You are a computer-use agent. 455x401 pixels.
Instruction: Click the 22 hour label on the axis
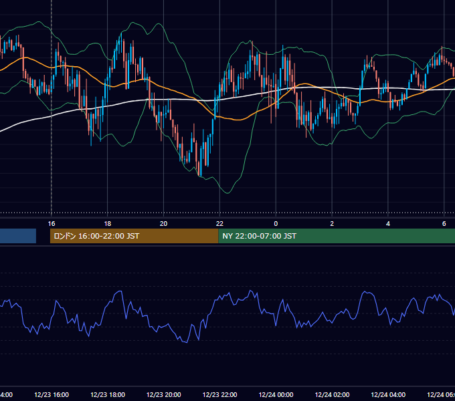[x=219, y=224]
